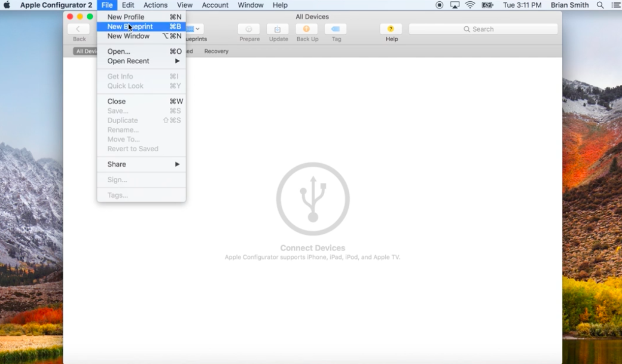The height and width of the screenshot is (364, 622).
Task: Open the Window menu
Action: pos(251,5)
